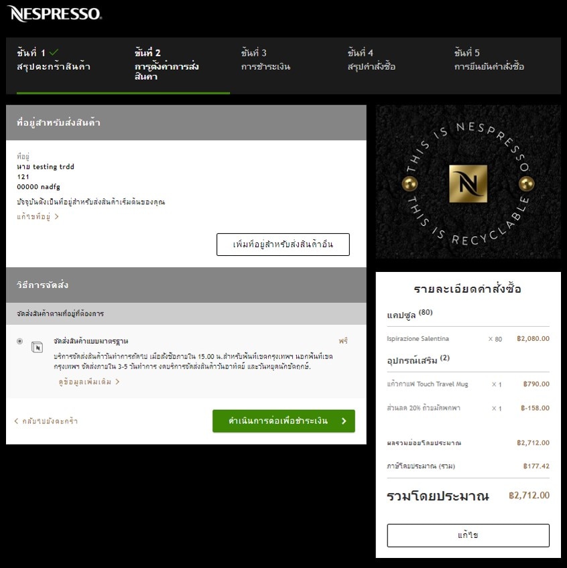Image resolution: width=567 pixels, height=568 pixels.
Task: Click กลับไปยังตะกร้า back link
Action: (49, 421)
